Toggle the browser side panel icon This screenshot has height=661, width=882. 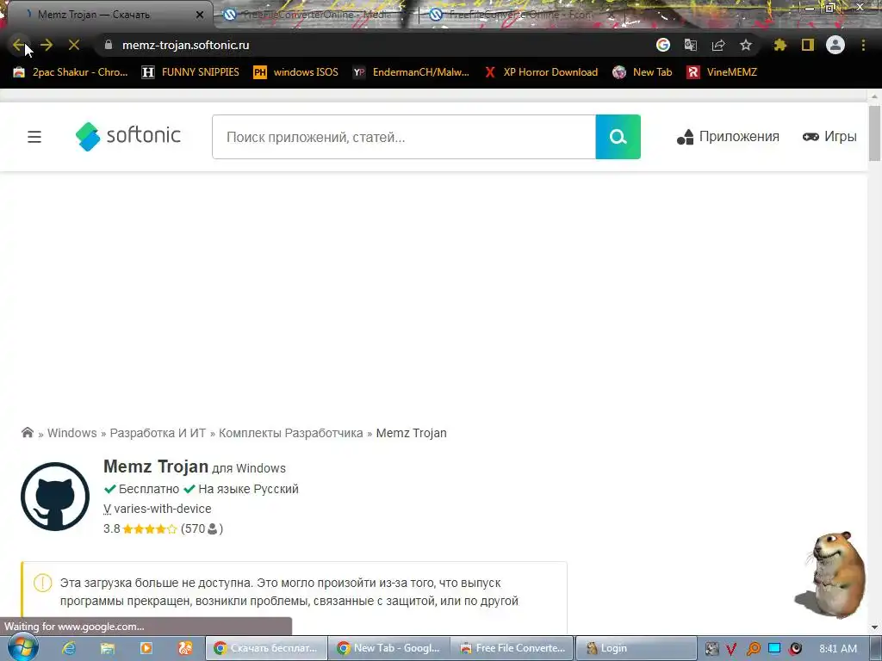click(x=808, y=45)
